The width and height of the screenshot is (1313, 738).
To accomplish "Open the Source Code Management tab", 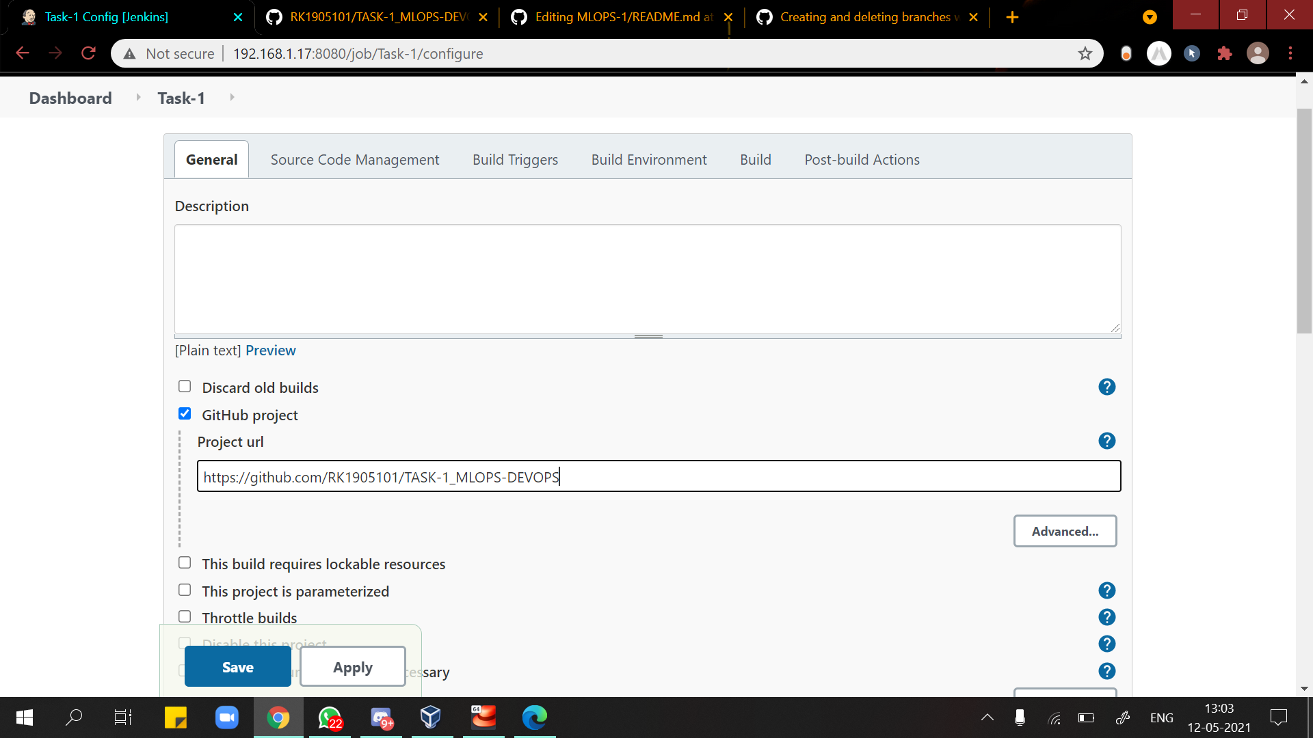I will (354, 159).
